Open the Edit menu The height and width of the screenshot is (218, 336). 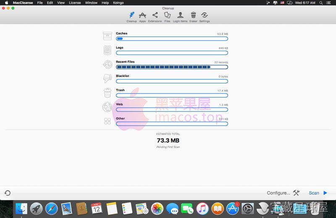click(50, 3)
